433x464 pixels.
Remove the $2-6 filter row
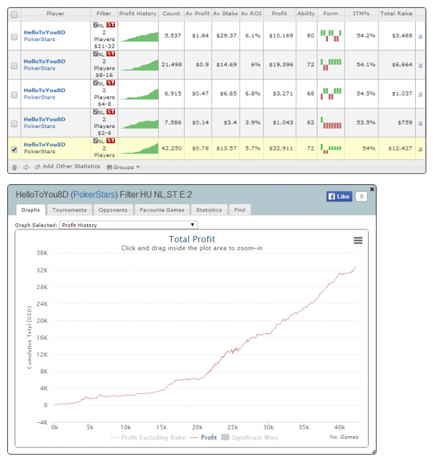420,123
